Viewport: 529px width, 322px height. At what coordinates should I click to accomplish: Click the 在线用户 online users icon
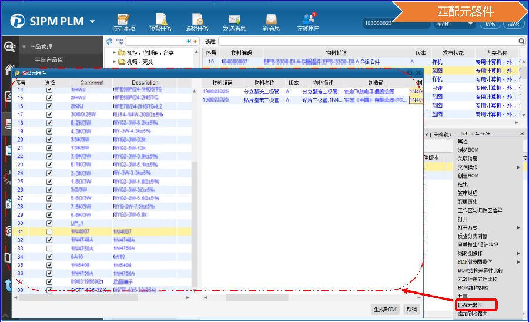click(308, 21)
